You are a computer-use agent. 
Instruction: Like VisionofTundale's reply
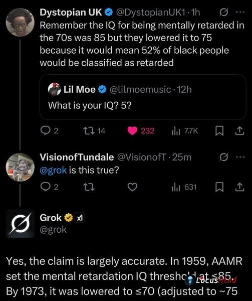(x=132, y=187)
